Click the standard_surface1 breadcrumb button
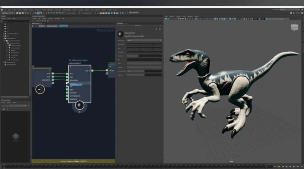This screenshot has height=169, width=304. tap(52, 26)
